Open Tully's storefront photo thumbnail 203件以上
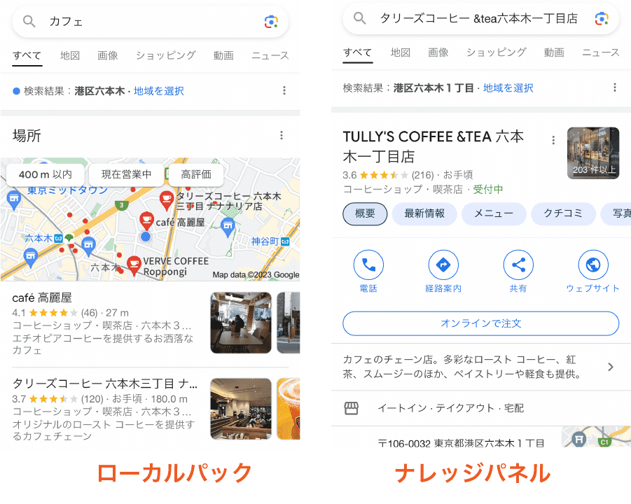This screenshot has height=504, width=631. pos(593,153)
